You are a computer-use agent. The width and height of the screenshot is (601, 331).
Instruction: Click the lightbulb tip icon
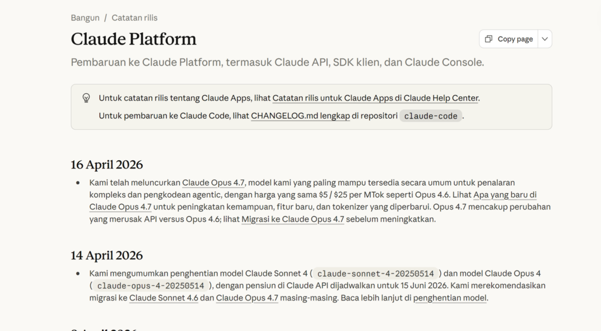(x=86, y=98)
